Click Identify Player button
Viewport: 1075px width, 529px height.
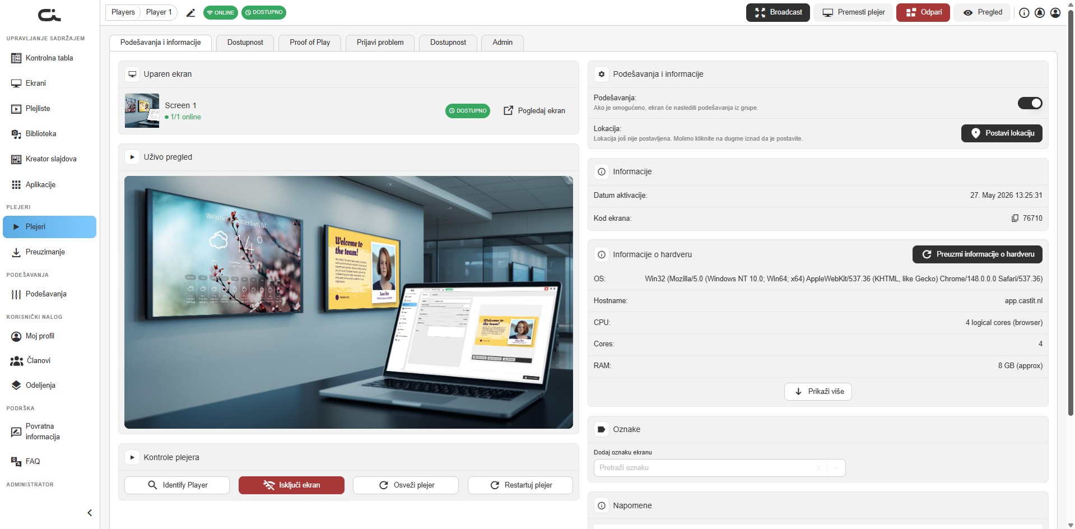pyautogui.click(x=177, y=485)
